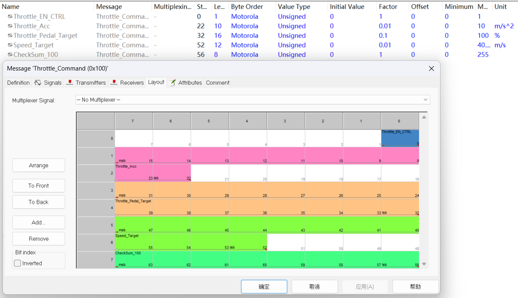
Task: Select the CheckSum_100 block in layout
Action: [267, 259]
